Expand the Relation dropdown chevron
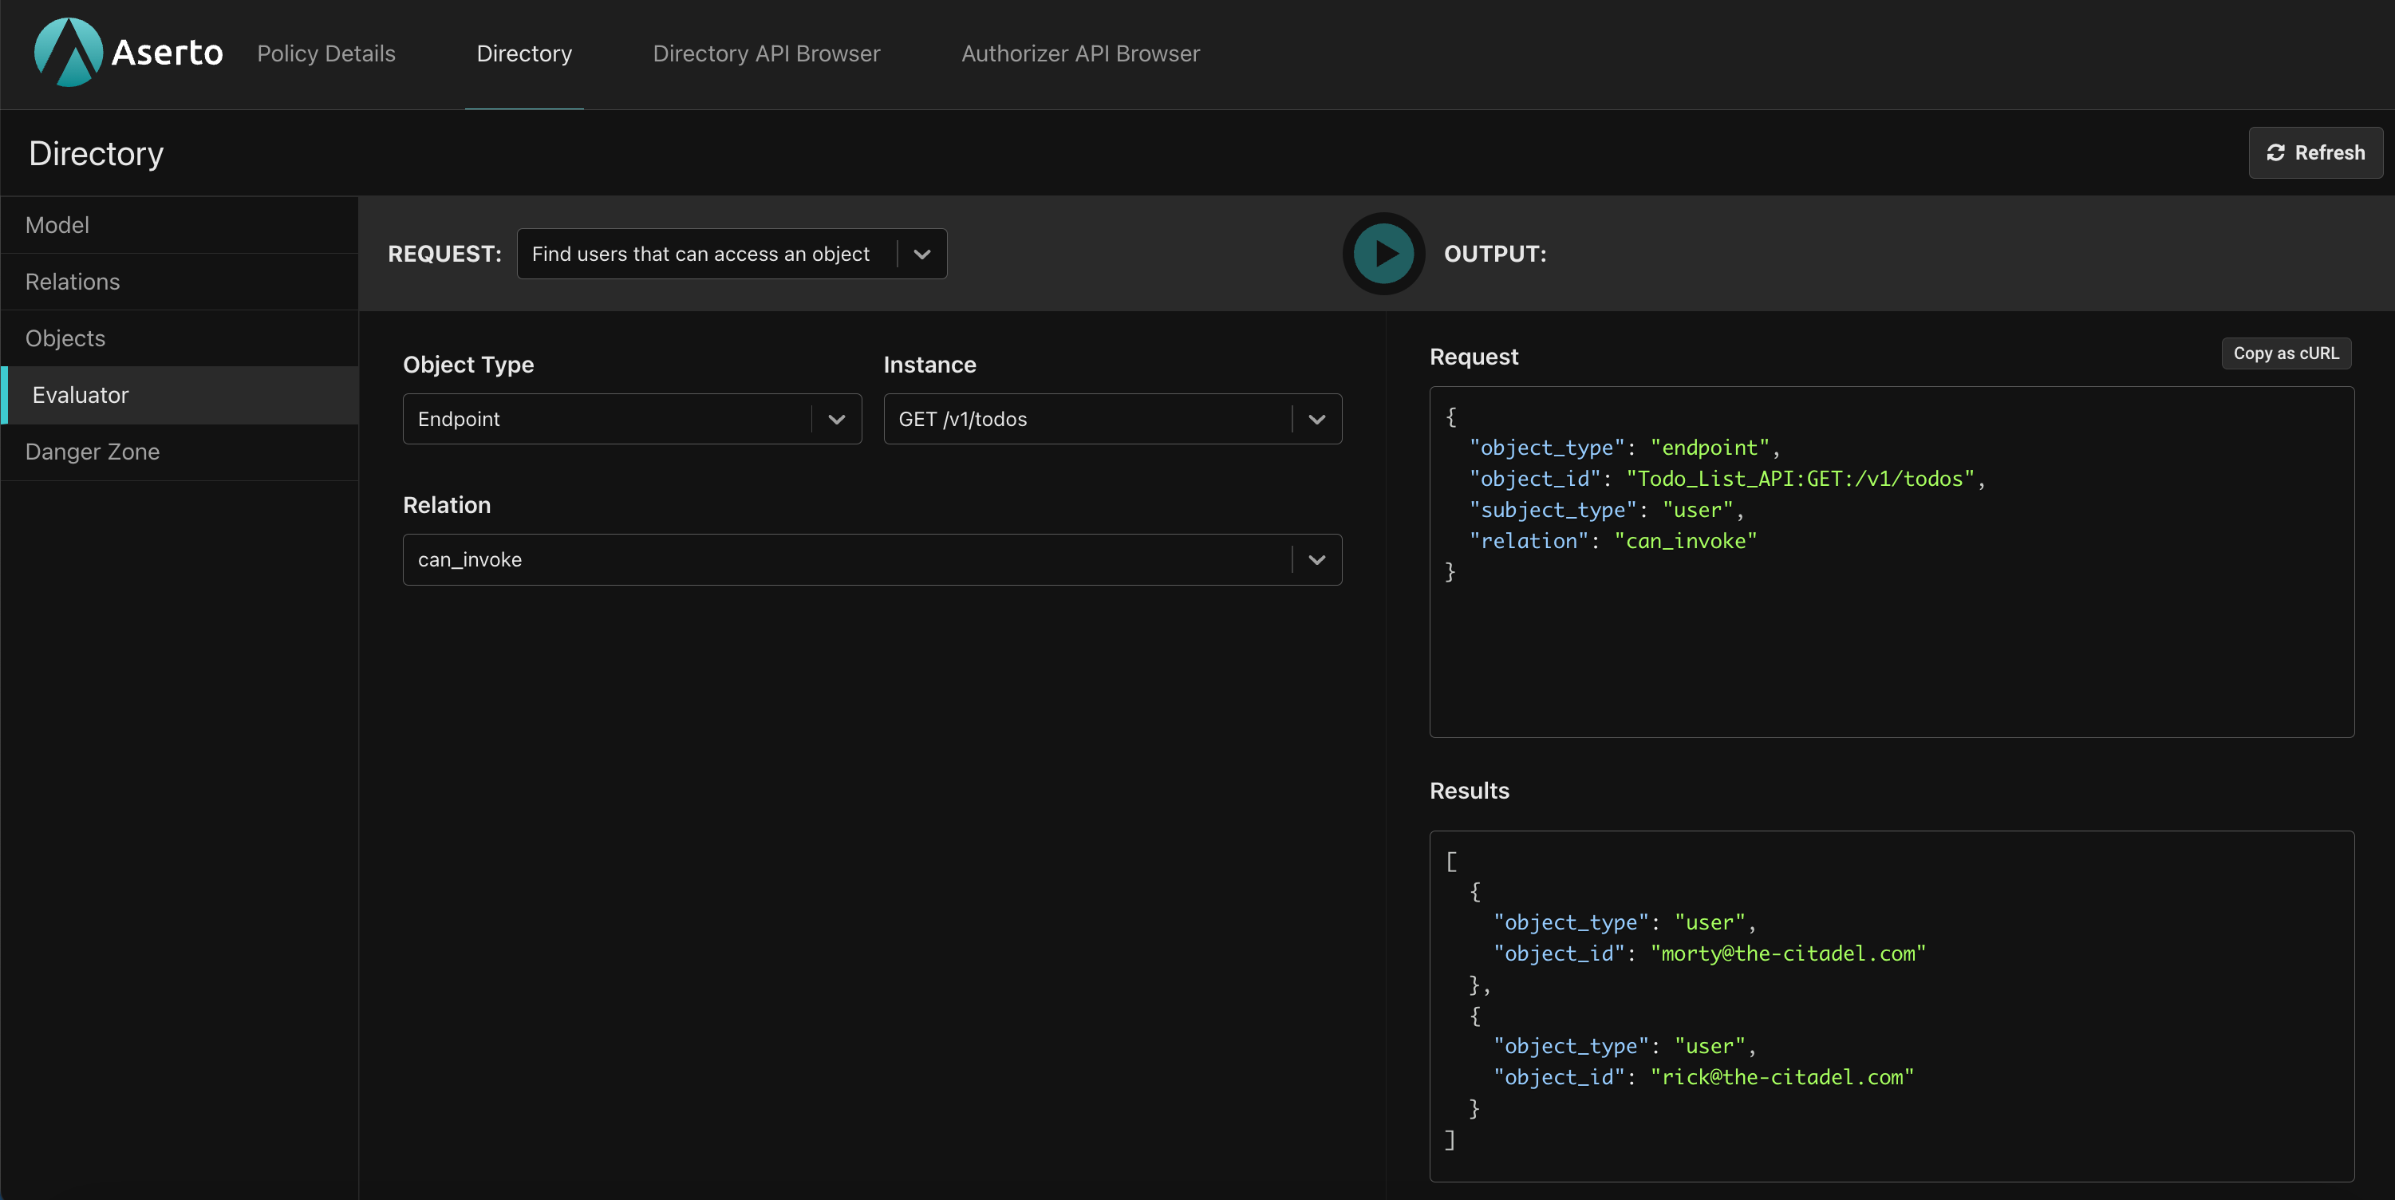 [1316, 559]
